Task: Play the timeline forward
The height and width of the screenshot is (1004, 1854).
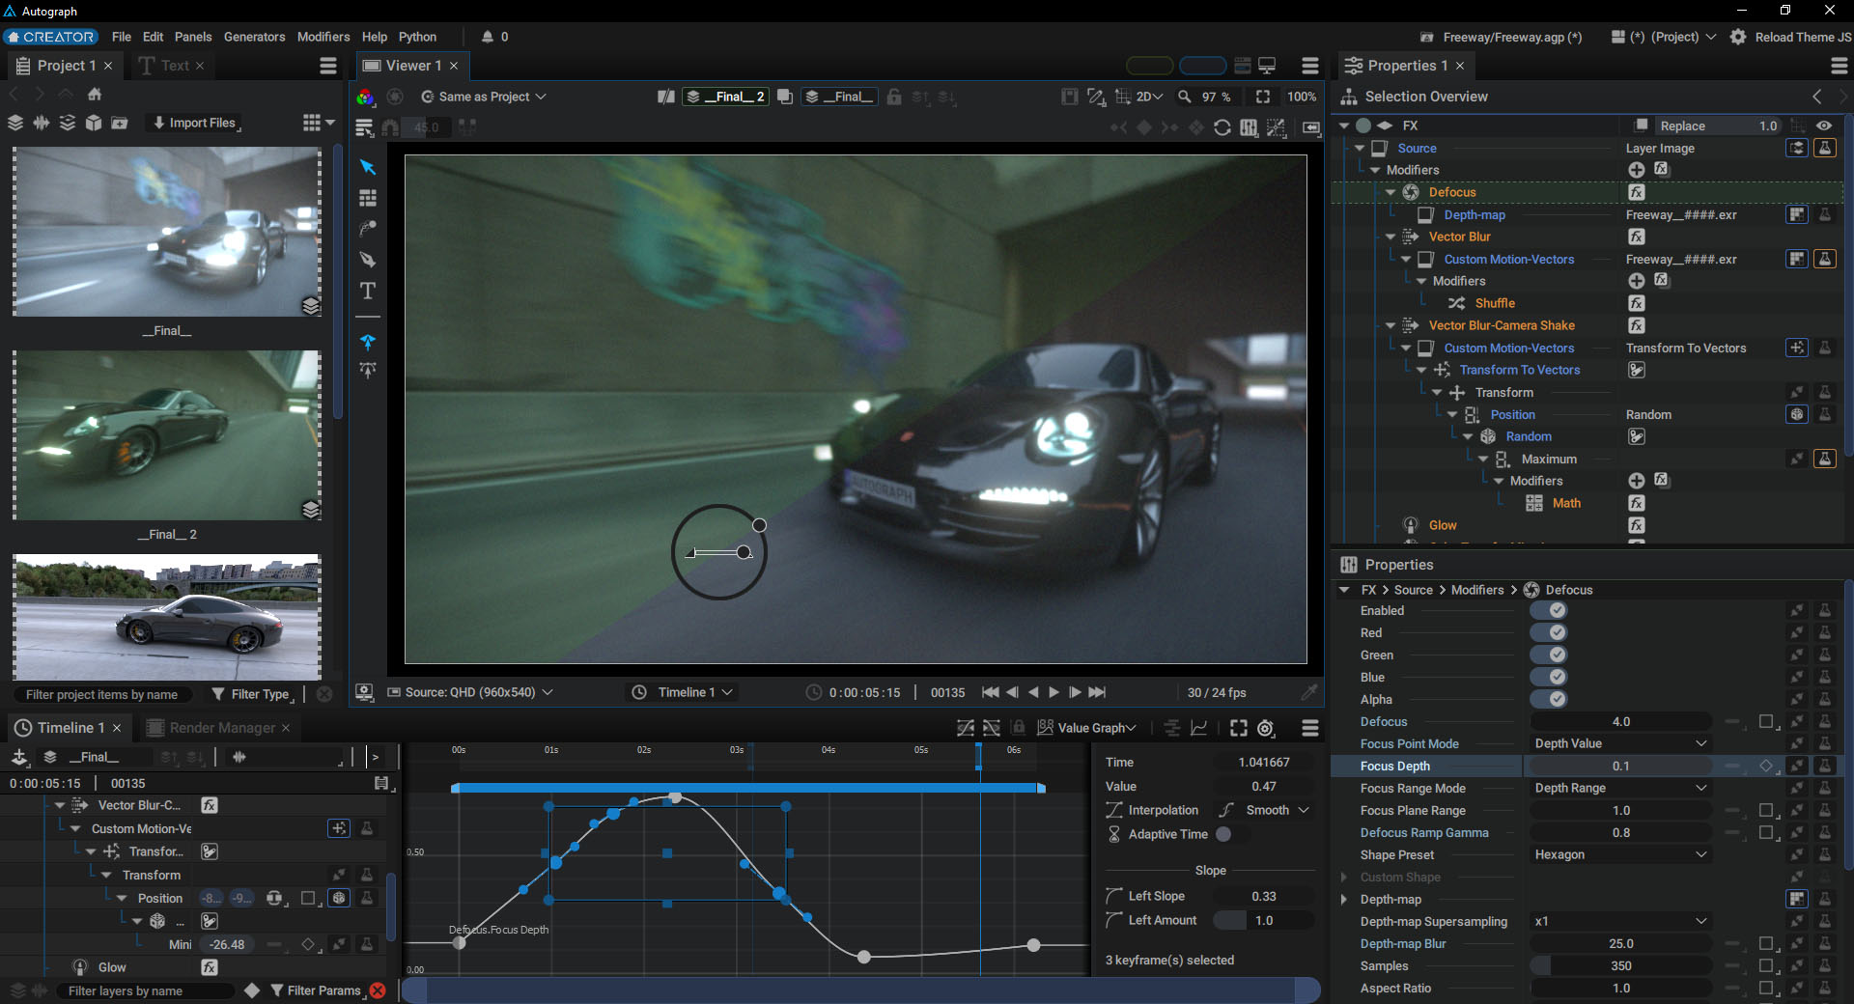Action: 1053,692
